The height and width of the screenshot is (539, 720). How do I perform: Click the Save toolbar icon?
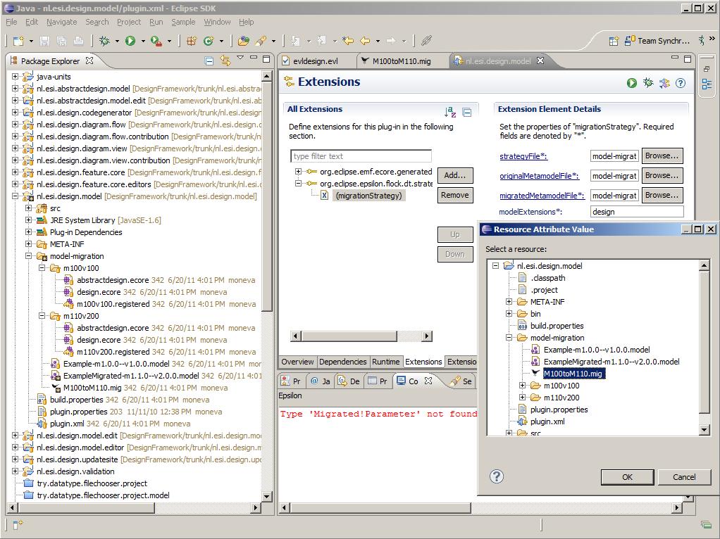click(x=44, y=41)
